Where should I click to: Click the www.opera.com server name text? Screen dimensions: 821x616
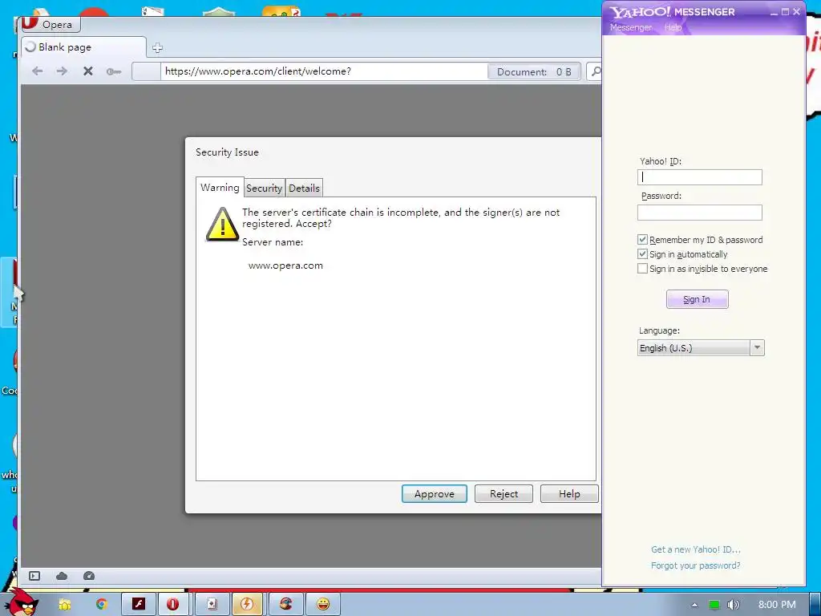coord(285,265)
